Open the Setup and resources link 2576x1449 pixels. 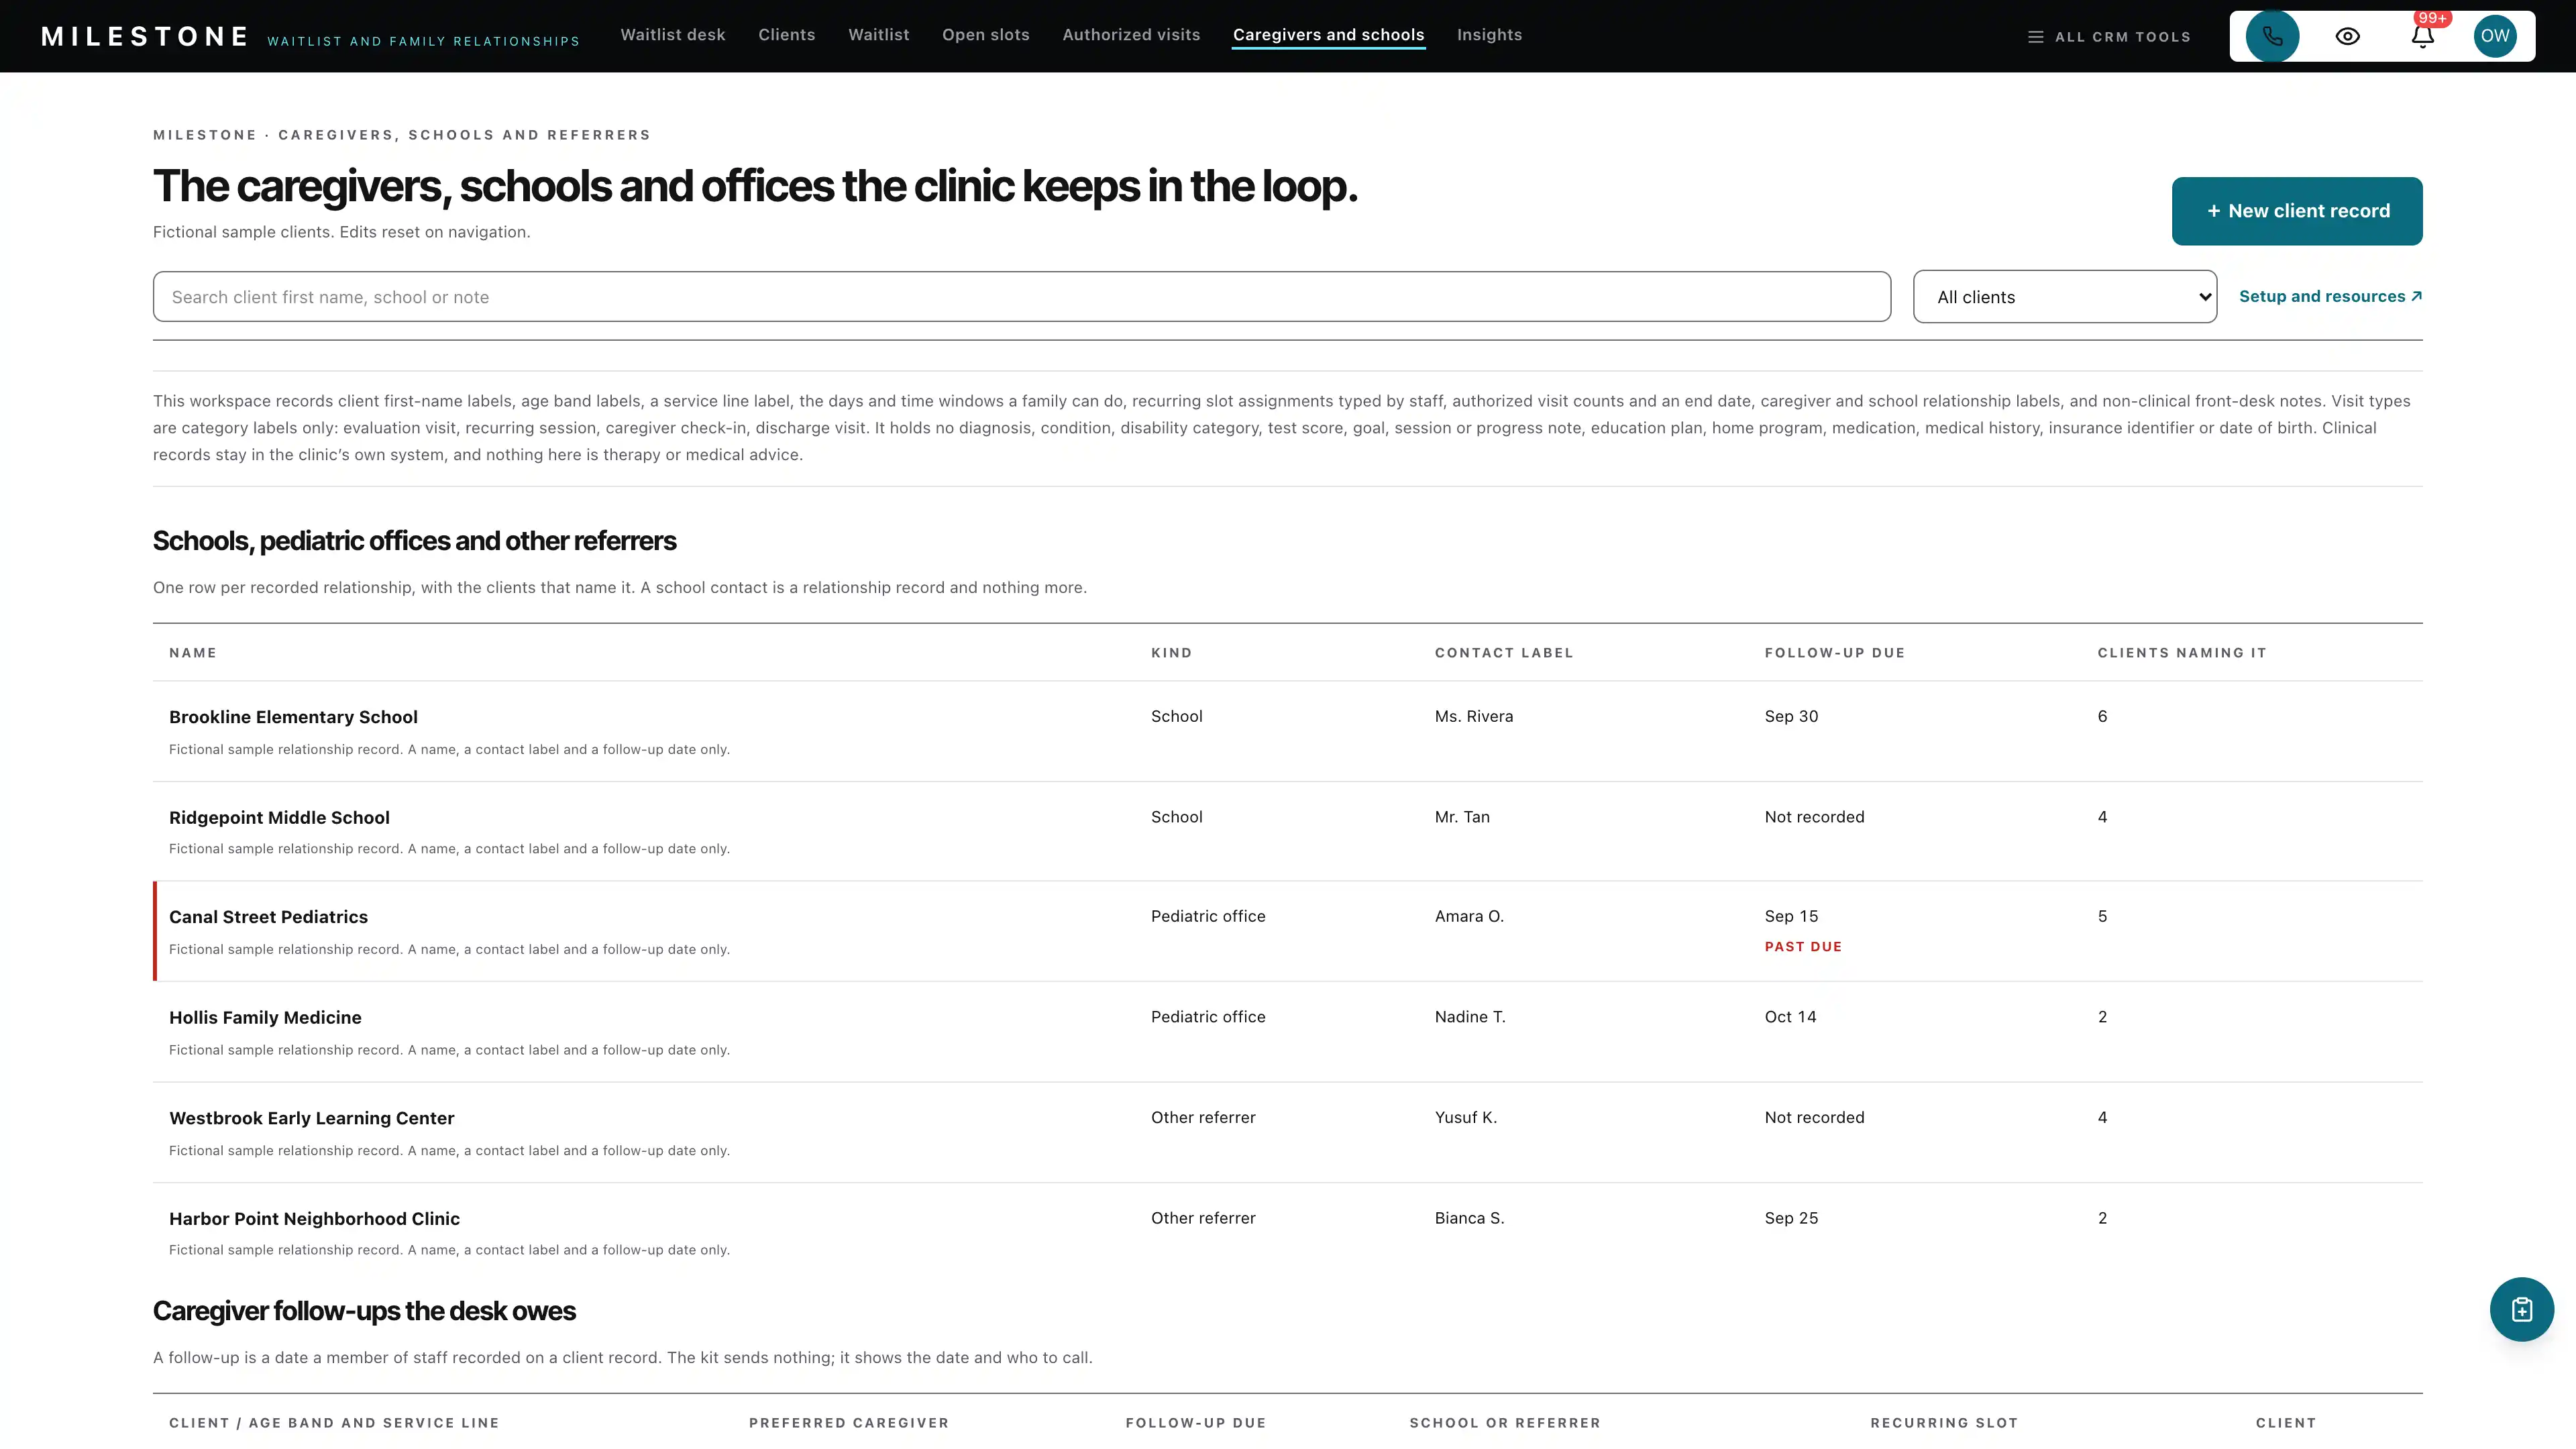[x=2330, y=297]
